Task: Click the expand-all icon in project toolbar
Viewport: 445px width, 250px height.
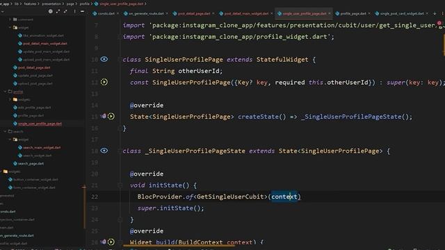Action: click(x=58, y=11)
